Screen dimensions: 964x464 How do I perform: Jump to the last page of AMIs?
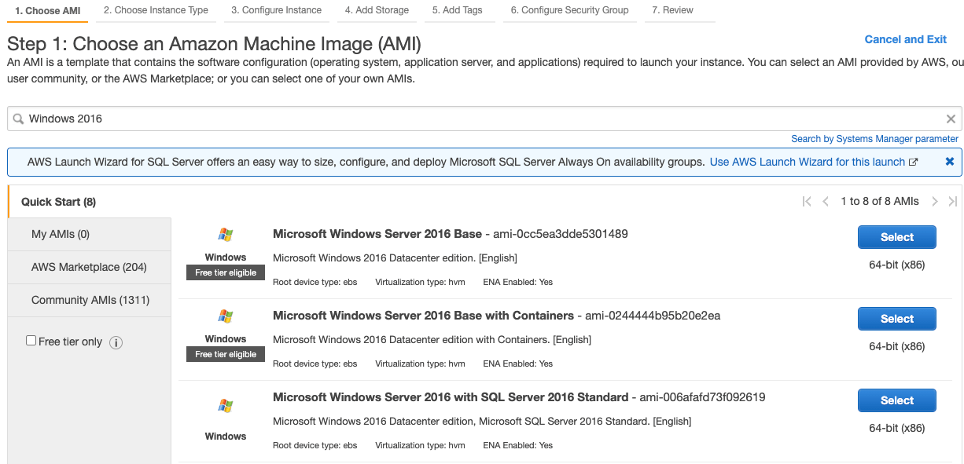[953, 202]
